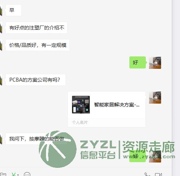The image size is (180, 176).
Task: Click contact avatar beside 早 message
Action: click(x=1, y=10)
